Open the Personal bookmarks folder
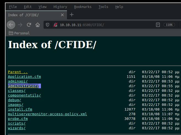The height and width of the screenshot is (135, 181). (x=19, y=33)
